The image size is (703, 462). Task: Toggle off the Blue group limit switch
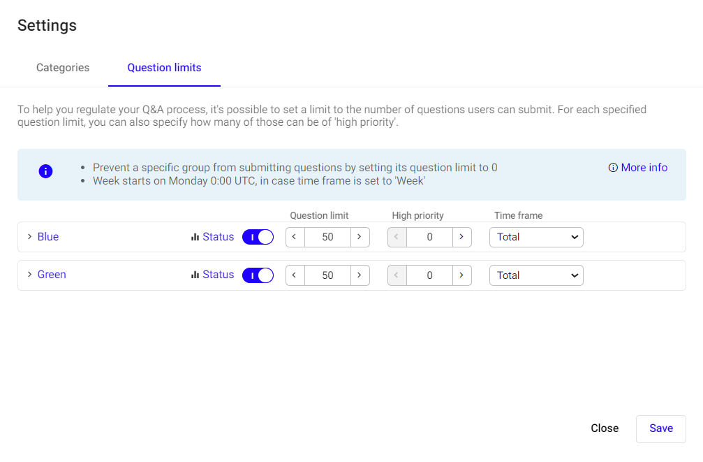coord(258,237)
